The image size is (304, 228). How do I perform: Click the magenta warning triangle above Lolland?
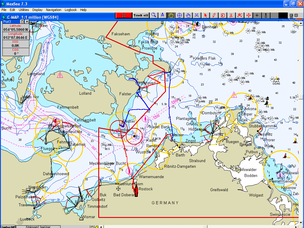[x=60, y=75]
